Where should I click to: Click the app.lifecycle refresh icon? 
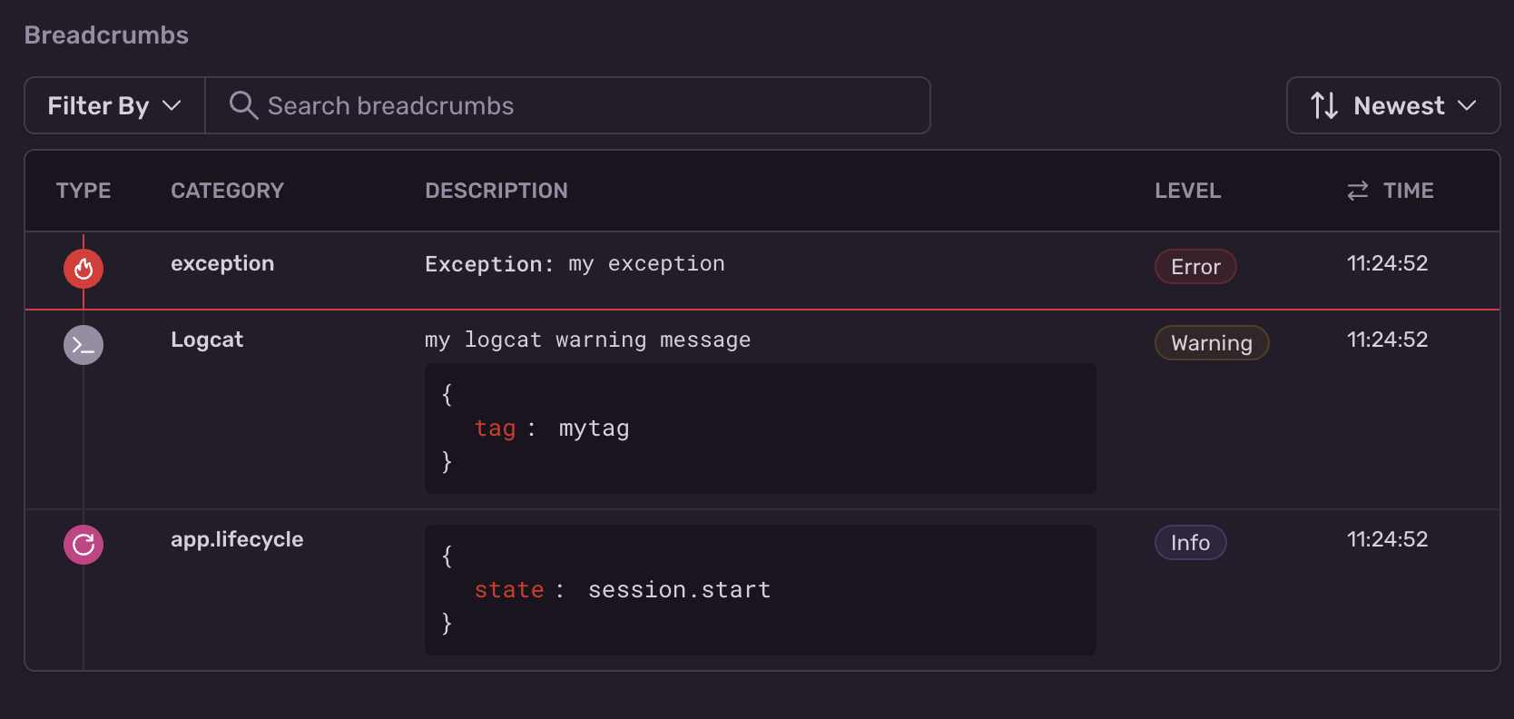coord(83,545)
